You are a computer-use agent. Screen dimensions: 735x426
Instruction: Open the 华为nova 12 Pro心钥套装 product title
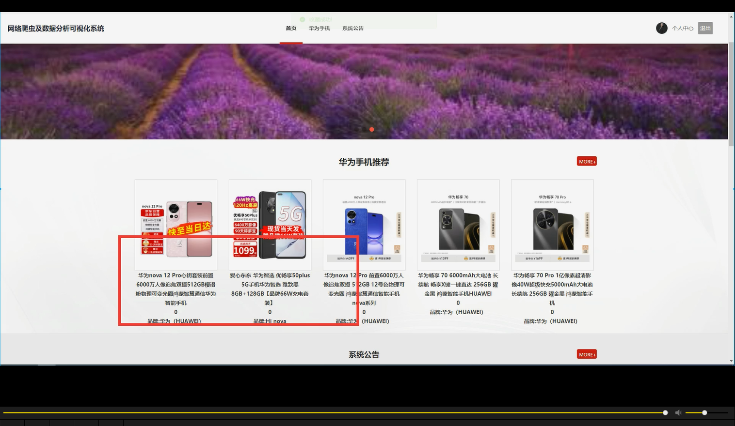[x=176, y=289]
